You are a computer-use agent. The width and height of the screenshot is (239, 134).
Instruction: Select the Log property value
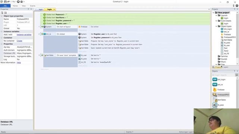(25, 60)
